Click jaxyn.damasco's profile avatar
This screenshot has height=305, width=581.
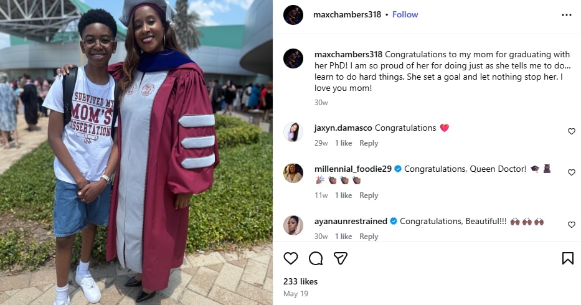293,132
